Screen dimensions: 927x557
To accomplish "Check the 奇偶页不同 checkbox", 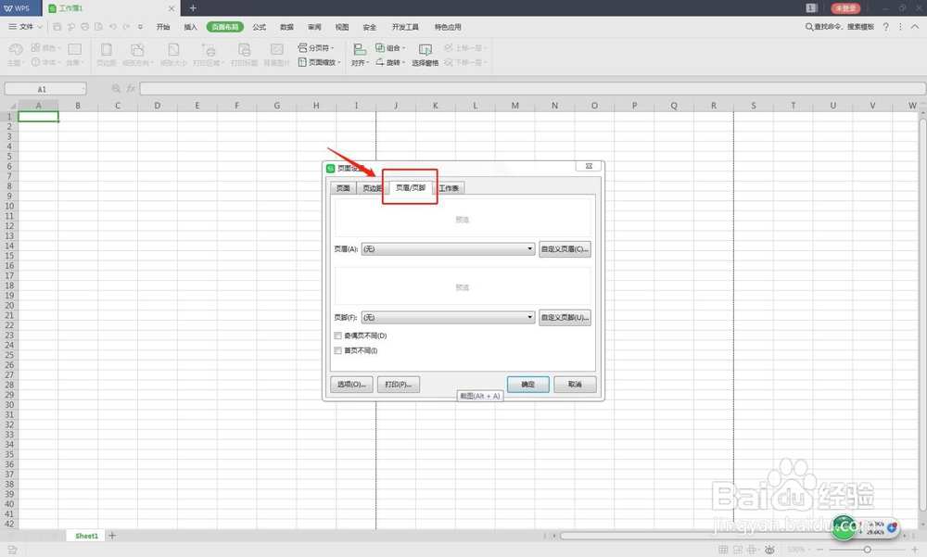I will click(338, 335).
